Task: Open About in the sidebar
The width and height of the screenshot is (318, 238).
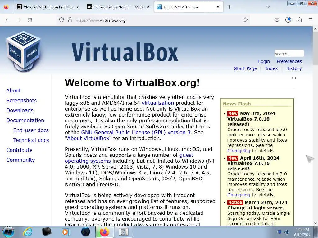Action: click(13, 90)
